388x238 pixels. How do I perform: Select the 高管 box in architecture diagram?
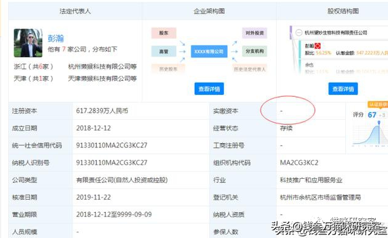(x=164, y=51)
